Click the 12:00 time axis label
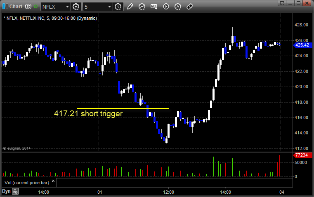 pos(169,192)
